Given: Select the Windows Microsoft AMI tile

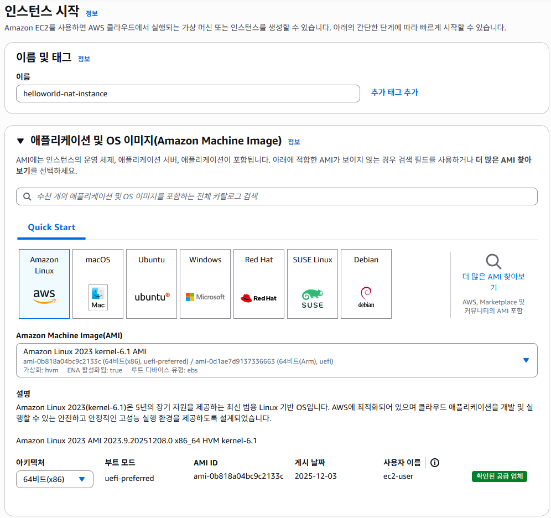Looking at the screenshot, I should point(205,283).
